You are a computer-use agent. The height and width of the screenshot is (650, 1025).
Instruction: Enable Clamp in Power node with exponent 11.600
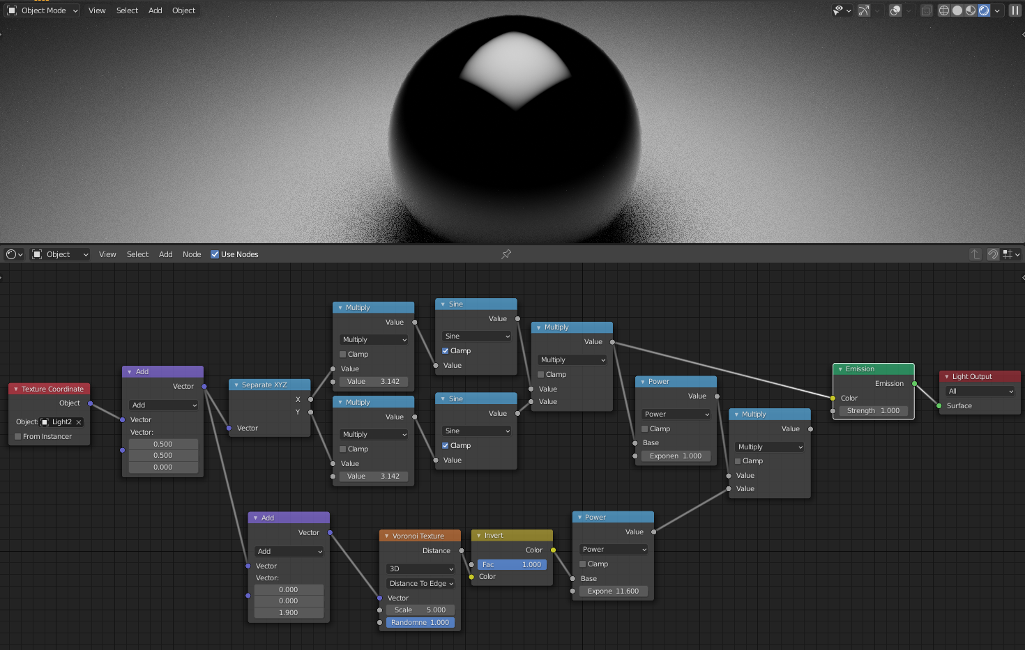583,564
